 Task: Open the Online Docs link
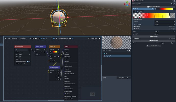pos(93,38)
